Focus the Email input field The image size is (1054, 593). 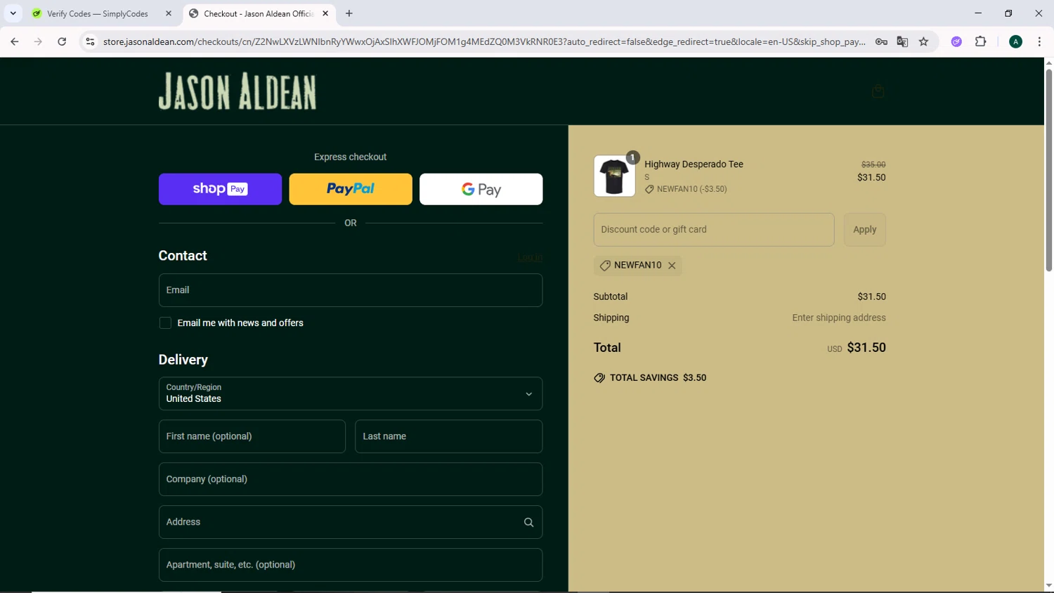pos(351,290)
